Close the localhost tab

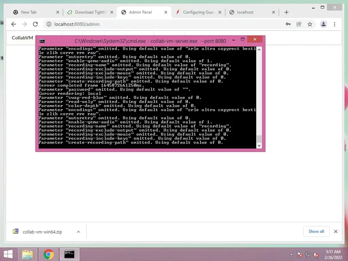pos(274,12)
